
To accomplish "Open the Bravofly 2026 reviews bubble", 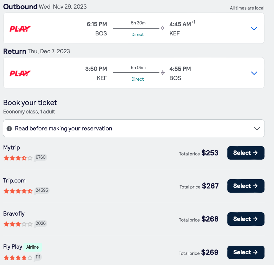I will (40, 223).
